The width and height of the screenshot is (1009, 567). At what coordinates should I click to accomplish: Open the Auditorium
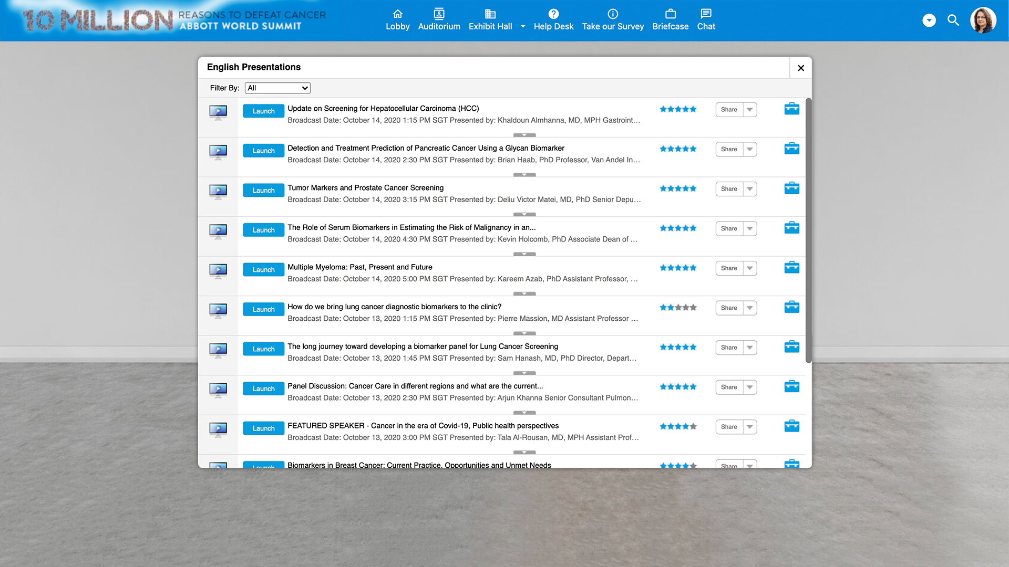[x=439, y=20]
